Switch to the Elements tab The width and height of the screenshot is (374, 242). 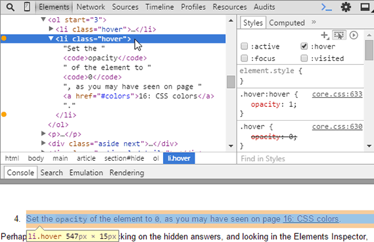54,7
